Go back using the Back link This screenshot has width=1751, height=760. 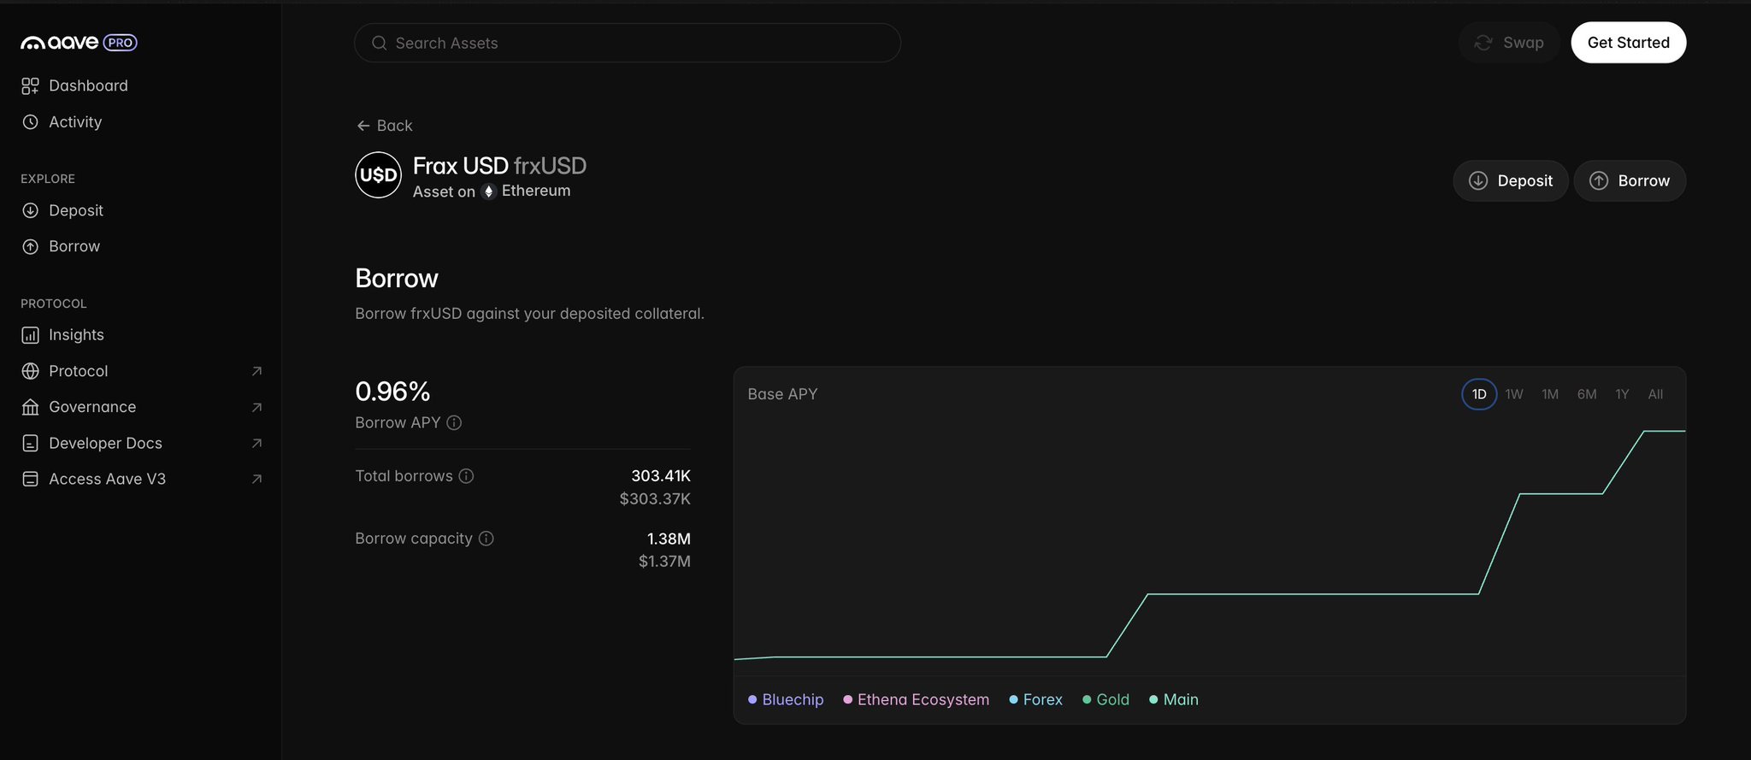pyautogui.click(x=385, y=126)
